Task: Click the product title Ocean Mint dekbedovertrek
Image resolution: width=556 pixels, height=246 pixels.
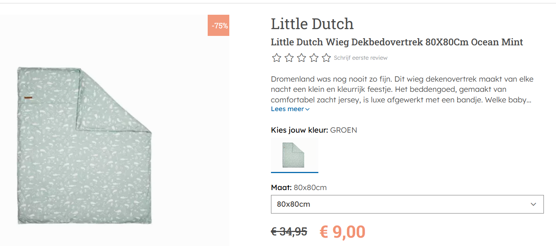Action: (x=396, y=42)
